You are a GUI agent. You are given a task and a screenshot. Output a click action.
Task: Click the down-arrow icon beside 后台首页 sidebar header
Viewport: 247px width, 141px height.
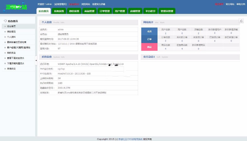[x=5, y=21]
